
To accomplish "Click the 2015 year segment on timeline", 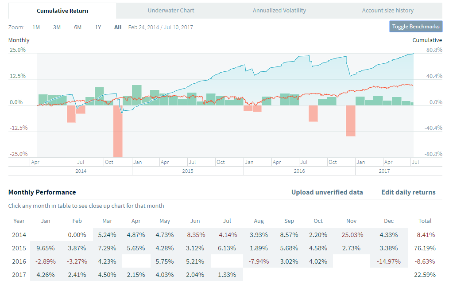I will (188, 171).
